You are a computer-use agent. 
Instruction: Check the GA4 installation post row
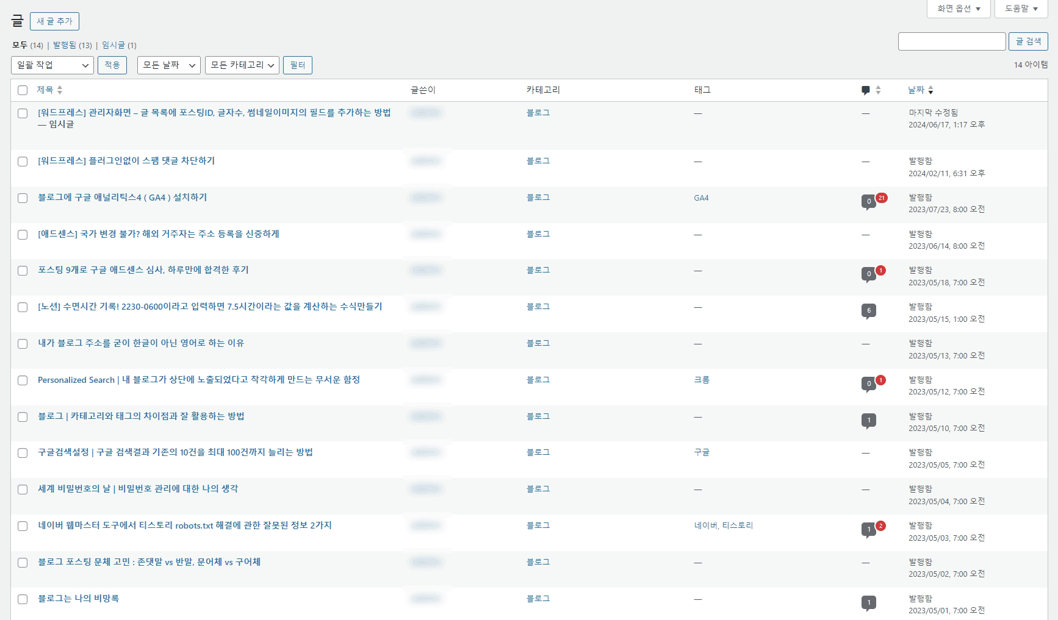pyautogui.click(x=23, y=198)
